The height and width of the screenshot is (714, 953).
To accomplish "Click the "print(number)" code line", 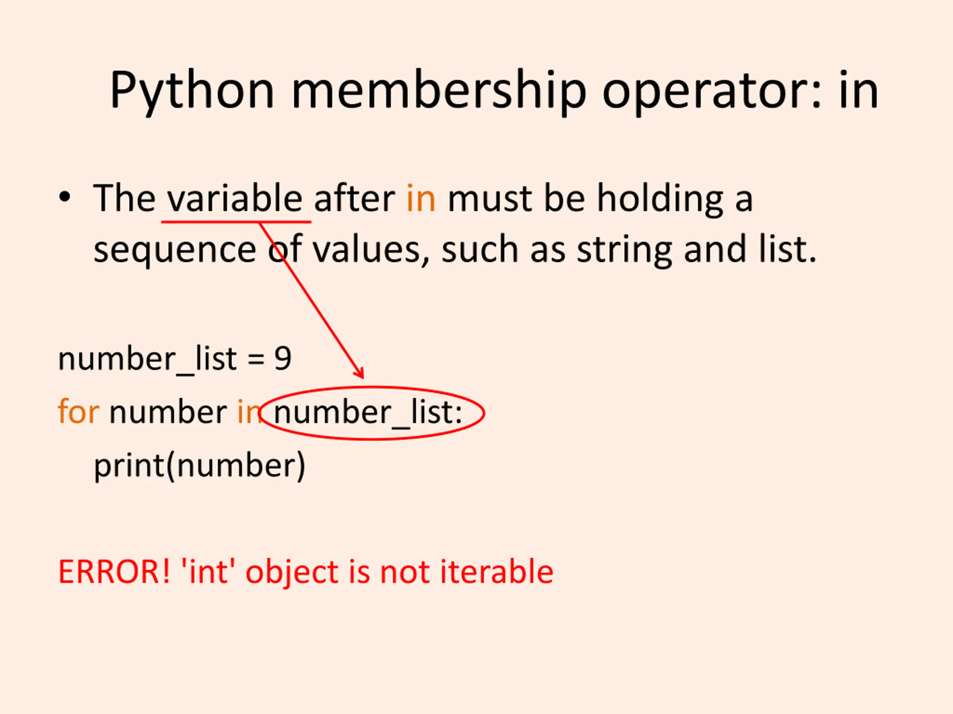I will [x=200, y=466].
